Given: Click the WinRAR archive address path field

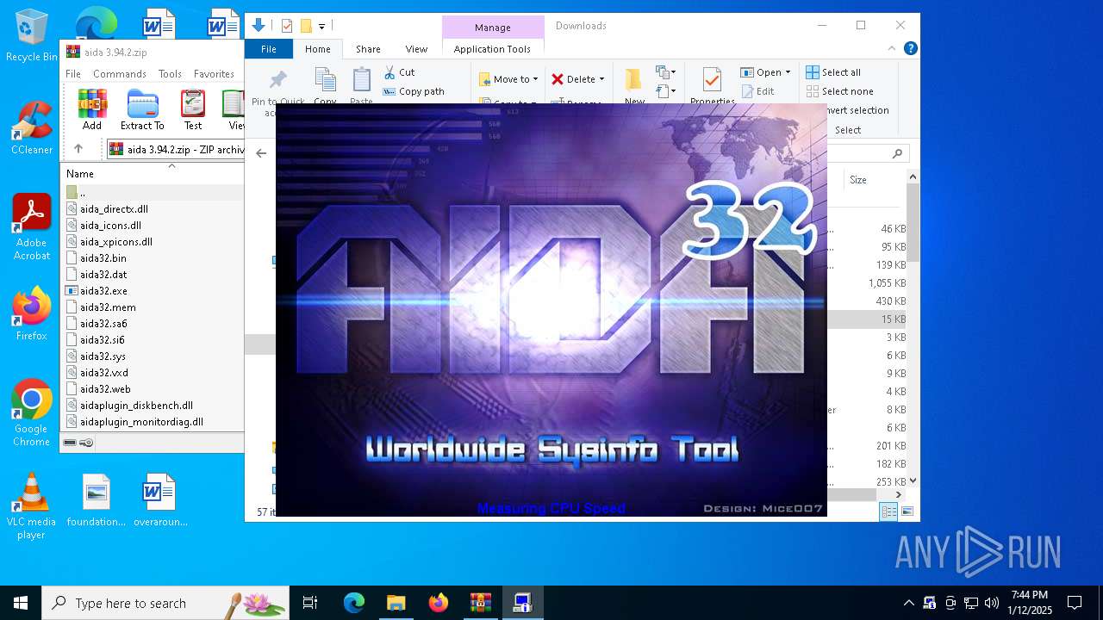Looking at the screenshot, I should tap(175, 149).
